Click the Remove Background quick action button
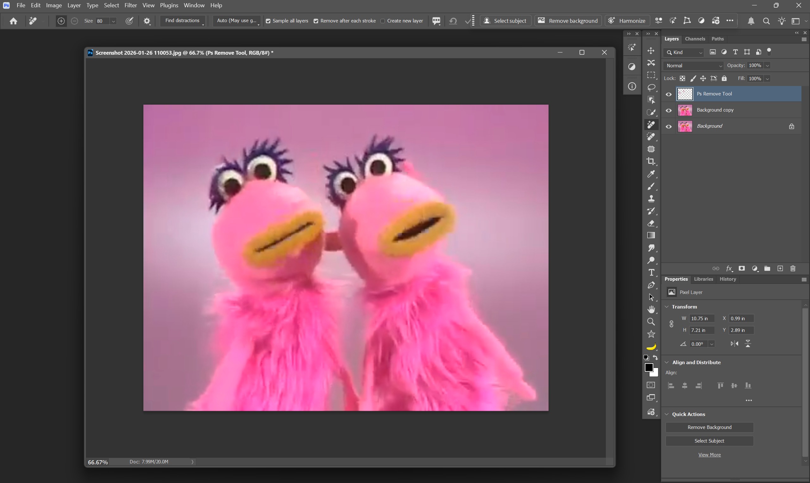This screenshot has width=810, height=483. (x=709, y=427)
